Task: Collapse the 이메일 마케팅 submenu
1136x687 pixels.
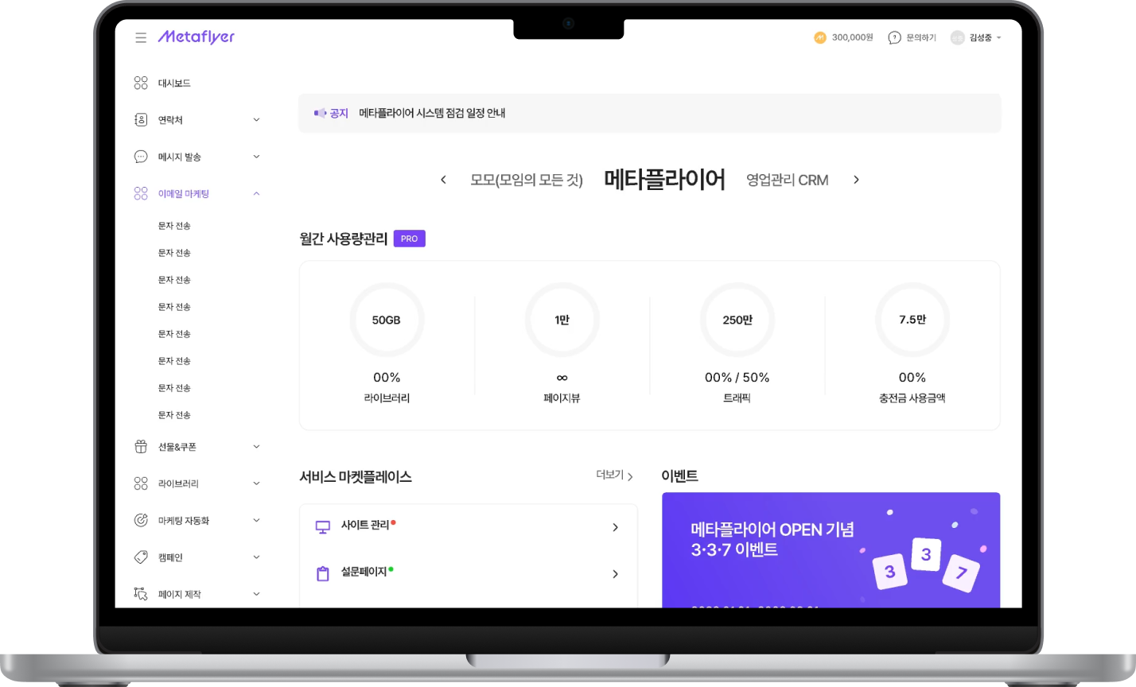Action: [x=256, y=193]
